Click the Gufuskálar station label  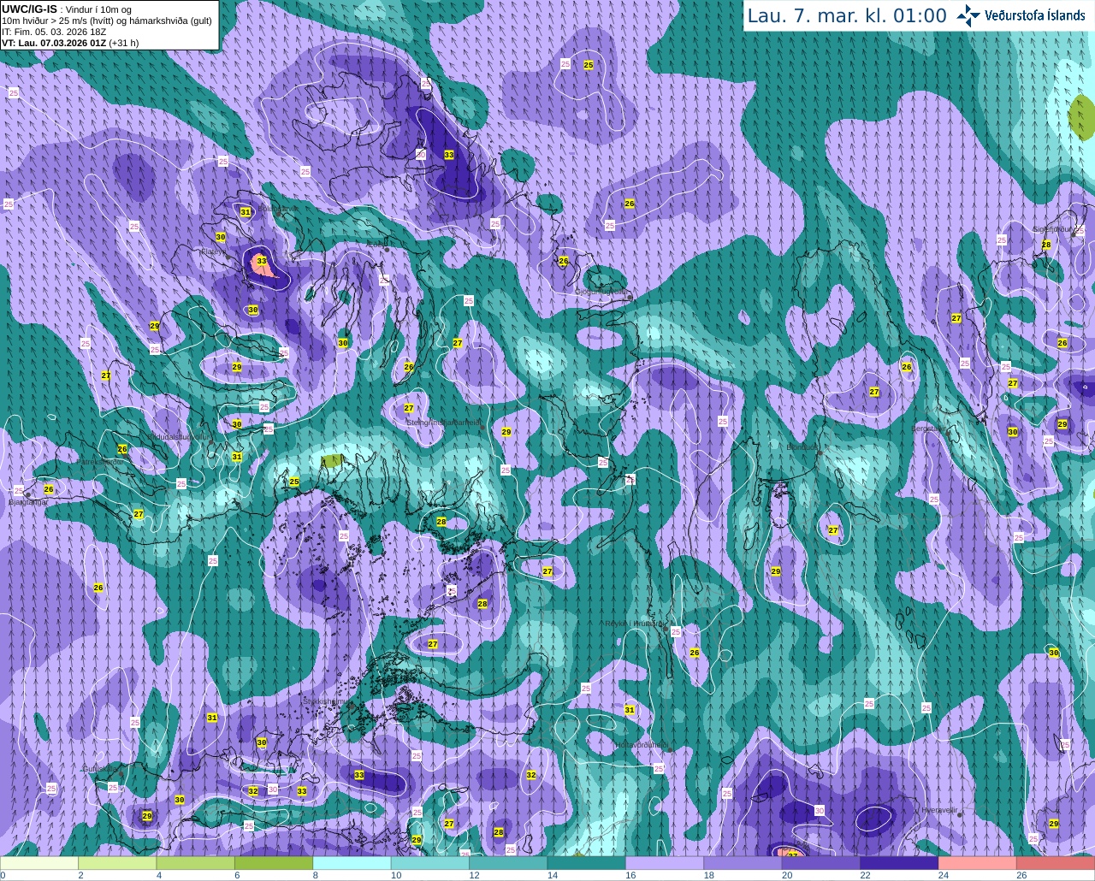pos(100,769)
